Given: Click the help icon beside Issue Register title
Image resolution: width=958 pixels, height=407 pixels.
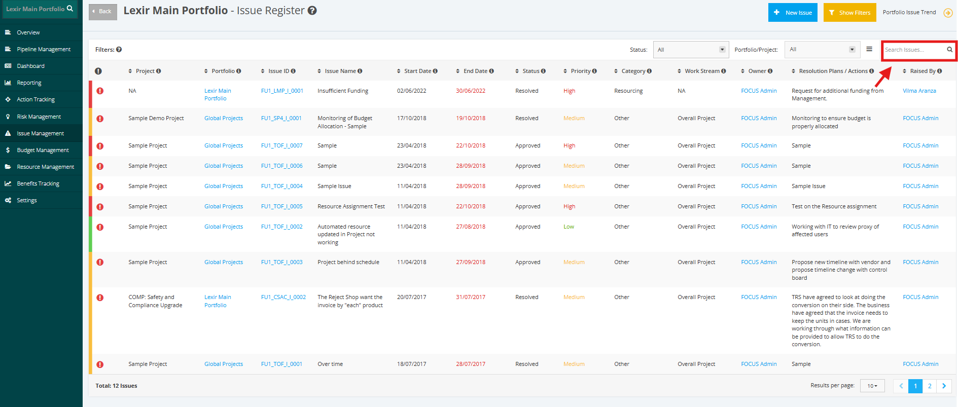Looking at the screenshot, I should click(x=312, y=11).
